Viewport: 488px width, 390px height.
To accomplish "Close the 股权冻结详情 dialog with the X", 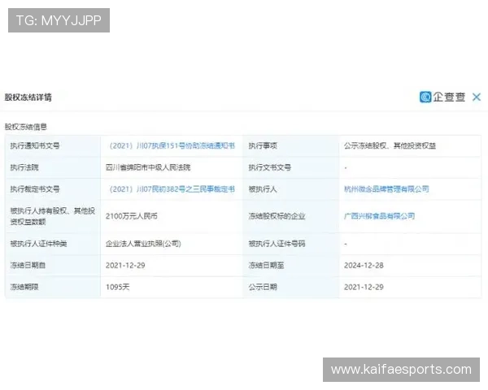I will [x=476, y=97].
